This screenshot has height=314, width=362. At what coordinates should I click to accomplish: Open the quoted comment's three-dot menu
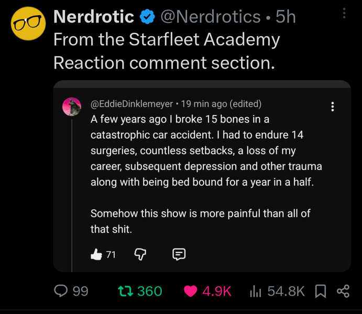tap(332, 106)
